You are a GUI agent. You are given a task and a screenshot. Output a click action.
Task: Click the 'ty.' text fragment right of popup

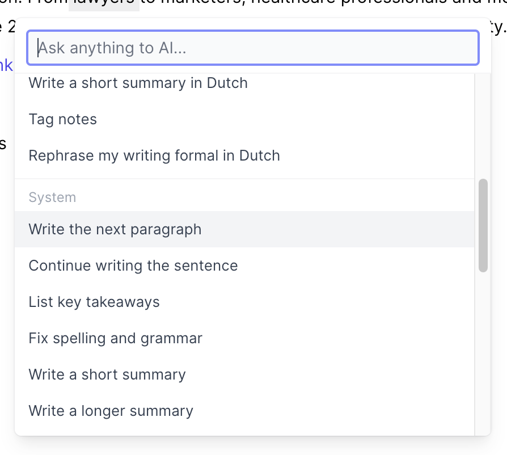pos(498,27)
